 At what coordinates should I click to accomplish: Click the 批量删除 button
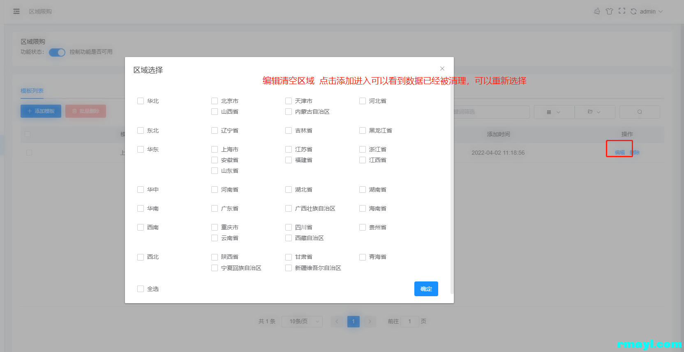pyautogui.click(x=85, y=111)
